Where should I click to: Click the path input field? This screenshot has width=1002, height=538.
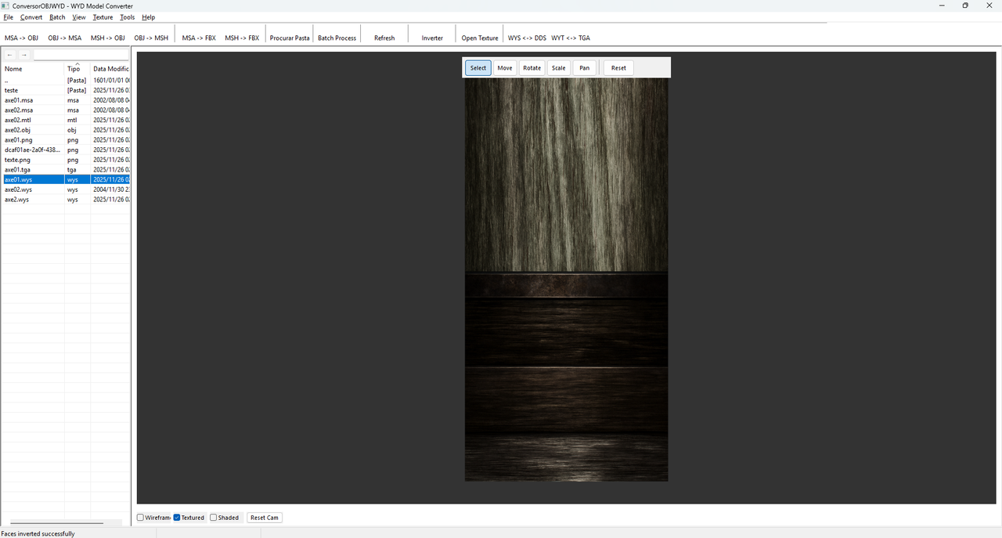(x=81, y=55)
